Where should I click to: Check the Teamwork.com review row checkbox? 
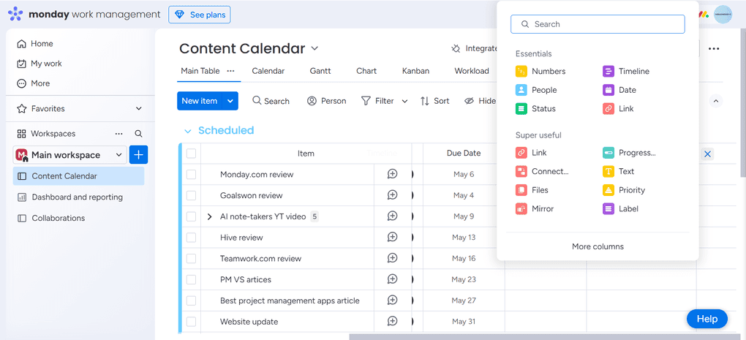click(191, 259)
